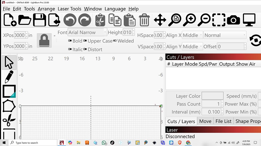Zoom in on the workspace
Image resolution: width=261 pixels, height=146 pixels.
(189, 20)
